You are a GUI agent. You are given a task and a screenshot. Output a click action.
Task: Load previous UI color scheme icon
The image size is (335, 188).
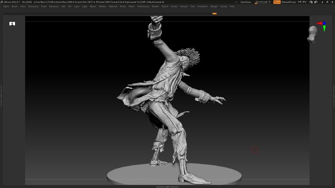pos(311,2)
